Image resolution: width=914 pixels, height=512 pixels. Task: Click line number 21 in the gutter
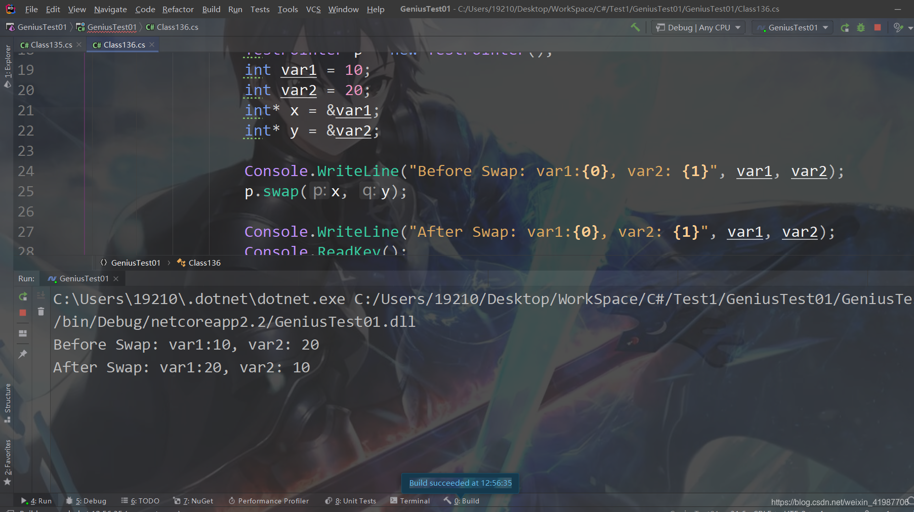(26, 110)
